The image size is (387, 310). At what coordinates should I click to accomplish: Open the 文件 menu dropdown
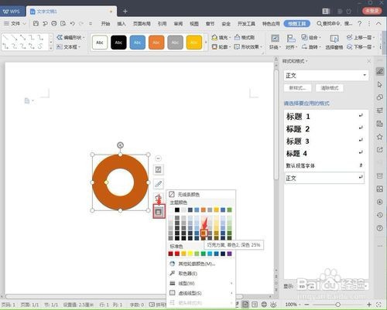click(x=15, y=24)
